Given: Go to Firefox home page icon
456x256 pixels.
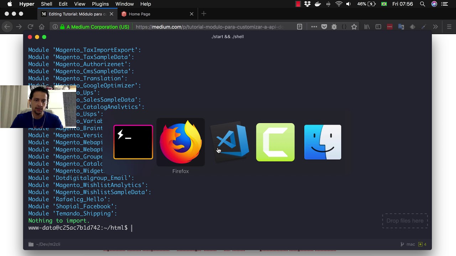Looking at the screenshot, I should click(x=42, y=27).
